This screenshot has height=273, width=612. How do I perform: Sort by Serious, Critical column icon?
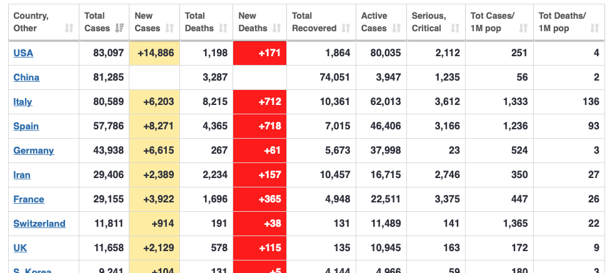(456, 28)
